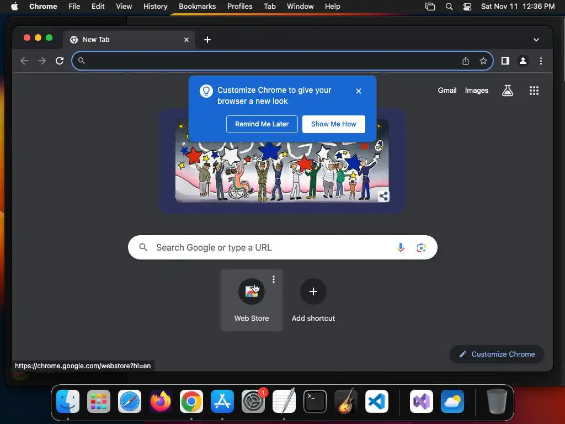Open the profile avatar menu
The width and height of the screenshot is (565, 424).
pyautogui.click(x=523, y=61)
